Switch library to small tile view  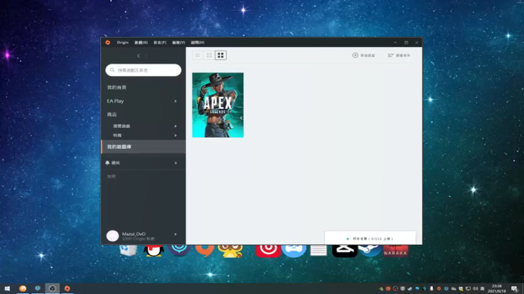pyautogui.click(x=198, y=56)
